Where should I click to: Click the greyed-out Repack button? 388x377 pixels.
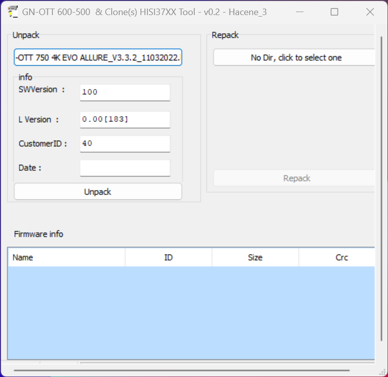(x=295, y=178)
